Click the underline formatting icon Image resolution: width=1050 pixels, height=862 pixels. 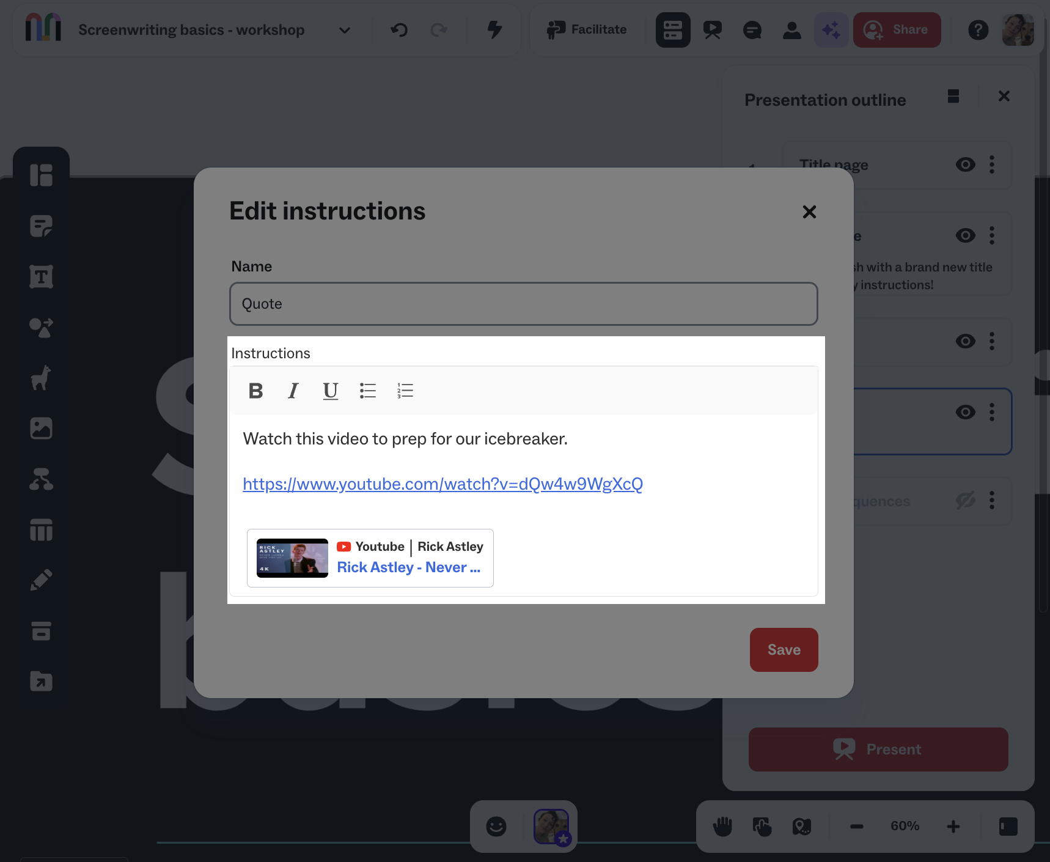click(330, 391)
